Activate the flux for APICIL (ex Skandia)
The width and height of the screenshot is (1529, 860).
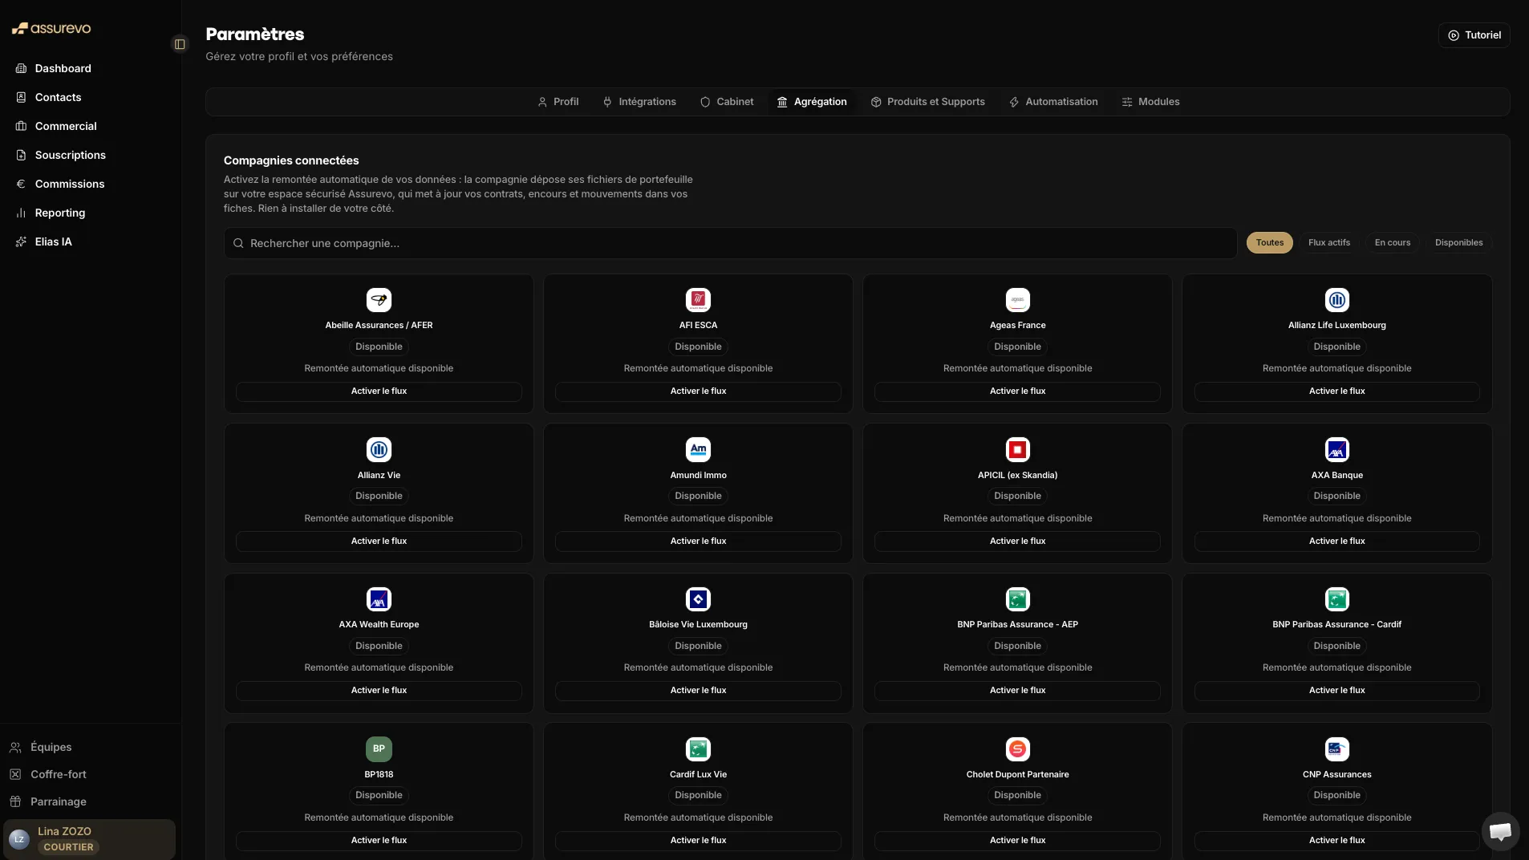click(x=1017, y=542)
